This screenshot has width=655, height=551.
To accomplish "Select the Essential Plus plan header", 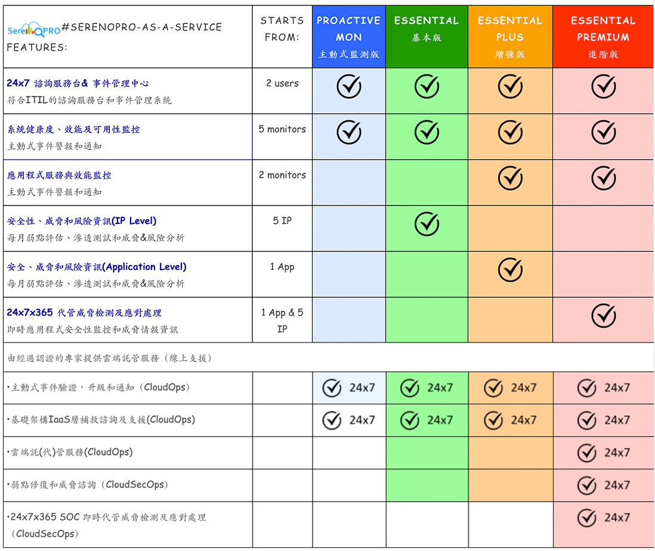I will pos(510,37).
